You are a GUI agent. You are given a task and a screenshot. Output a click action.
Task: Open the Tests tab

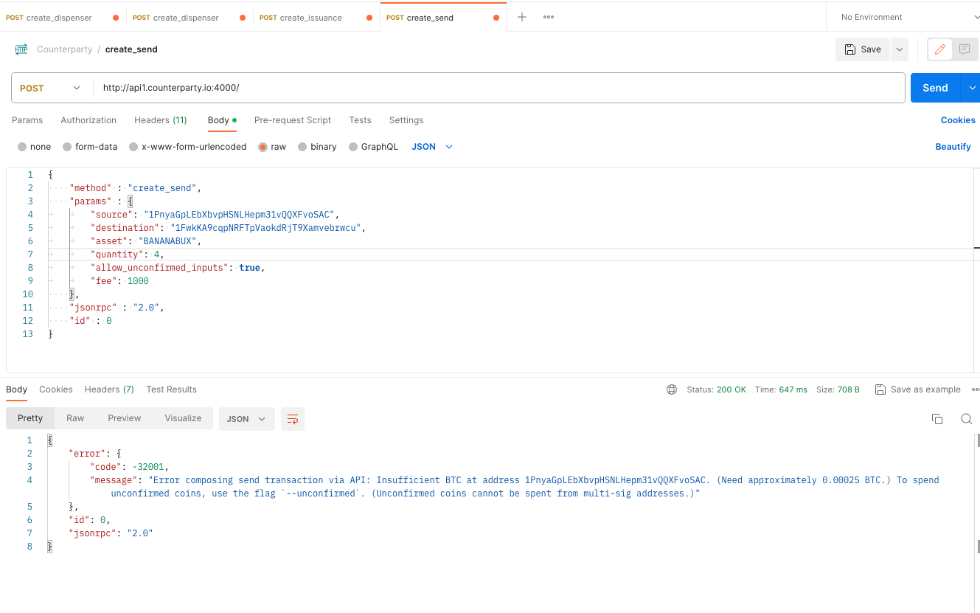click(x=360, y=120)
